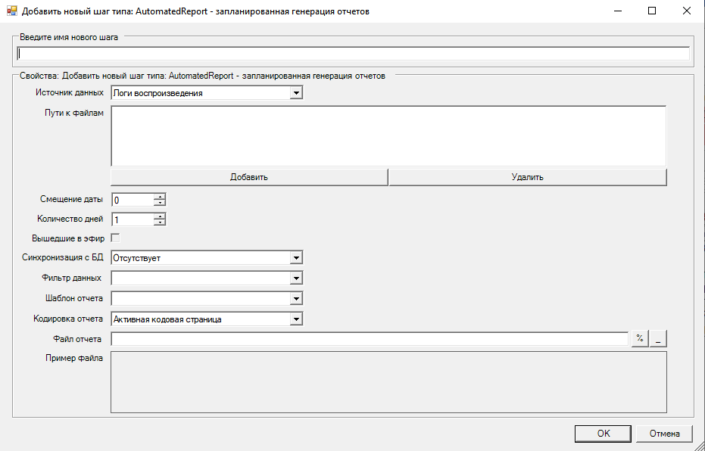Decrease Смещение даты with down arrow
The image size is (705, 451).
pyautogui.click(x=160, y=203)
